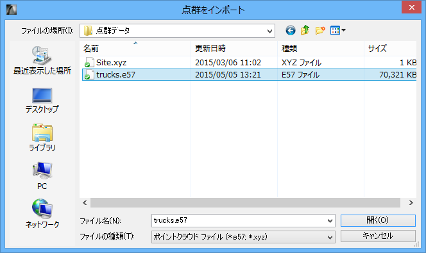Click the E57 ファイル type cell
The width and height of the screenshot is (426, 253).
point(300,74)
